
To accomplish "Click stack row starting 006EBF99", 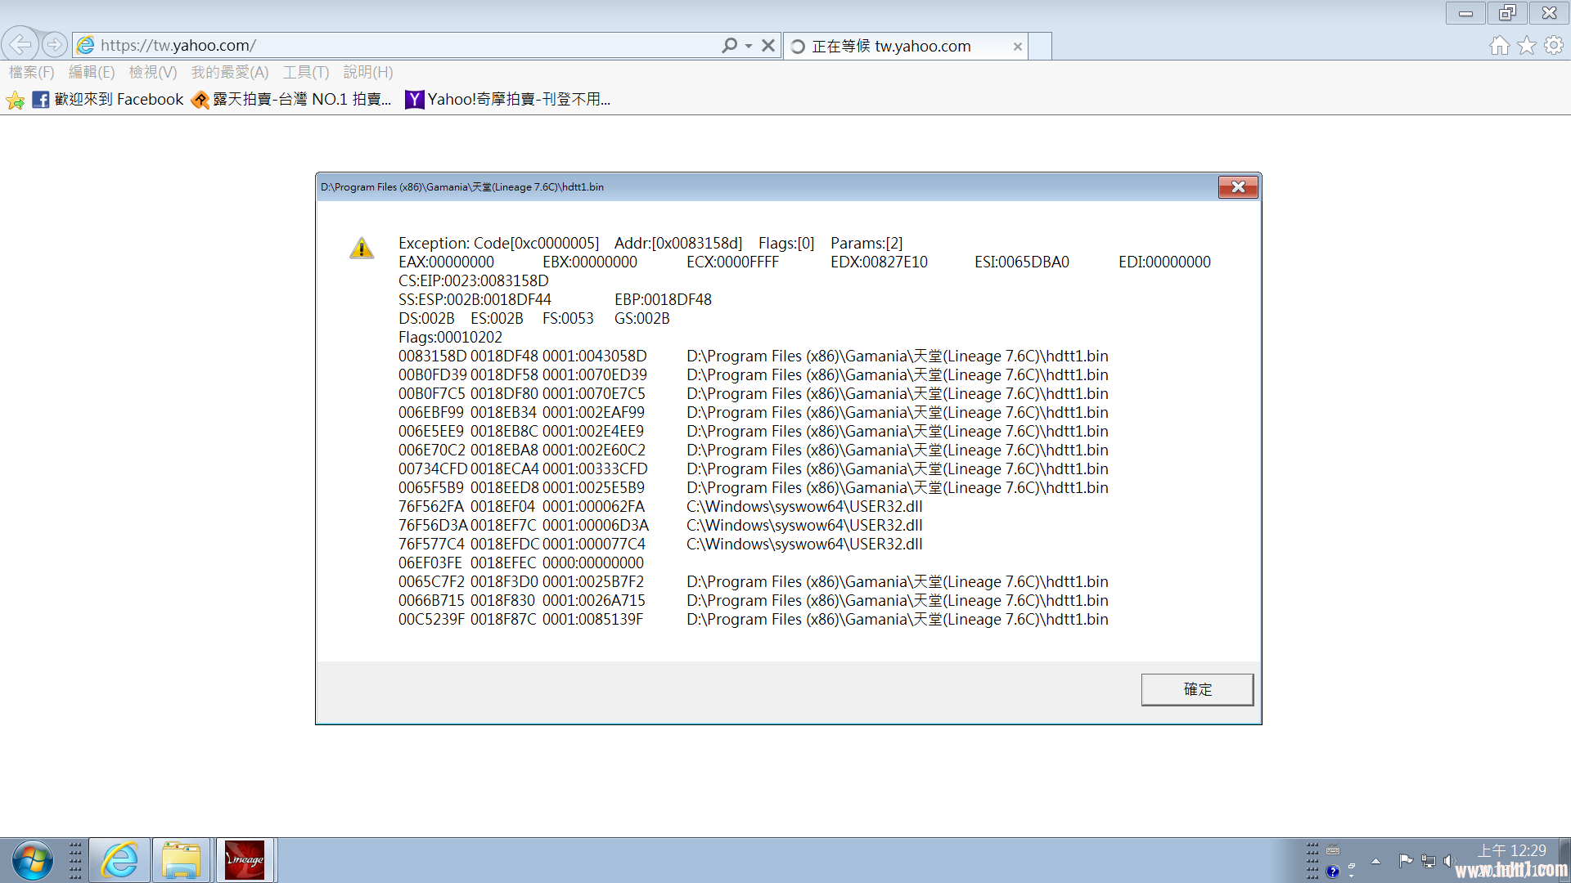I will [754, 412].
